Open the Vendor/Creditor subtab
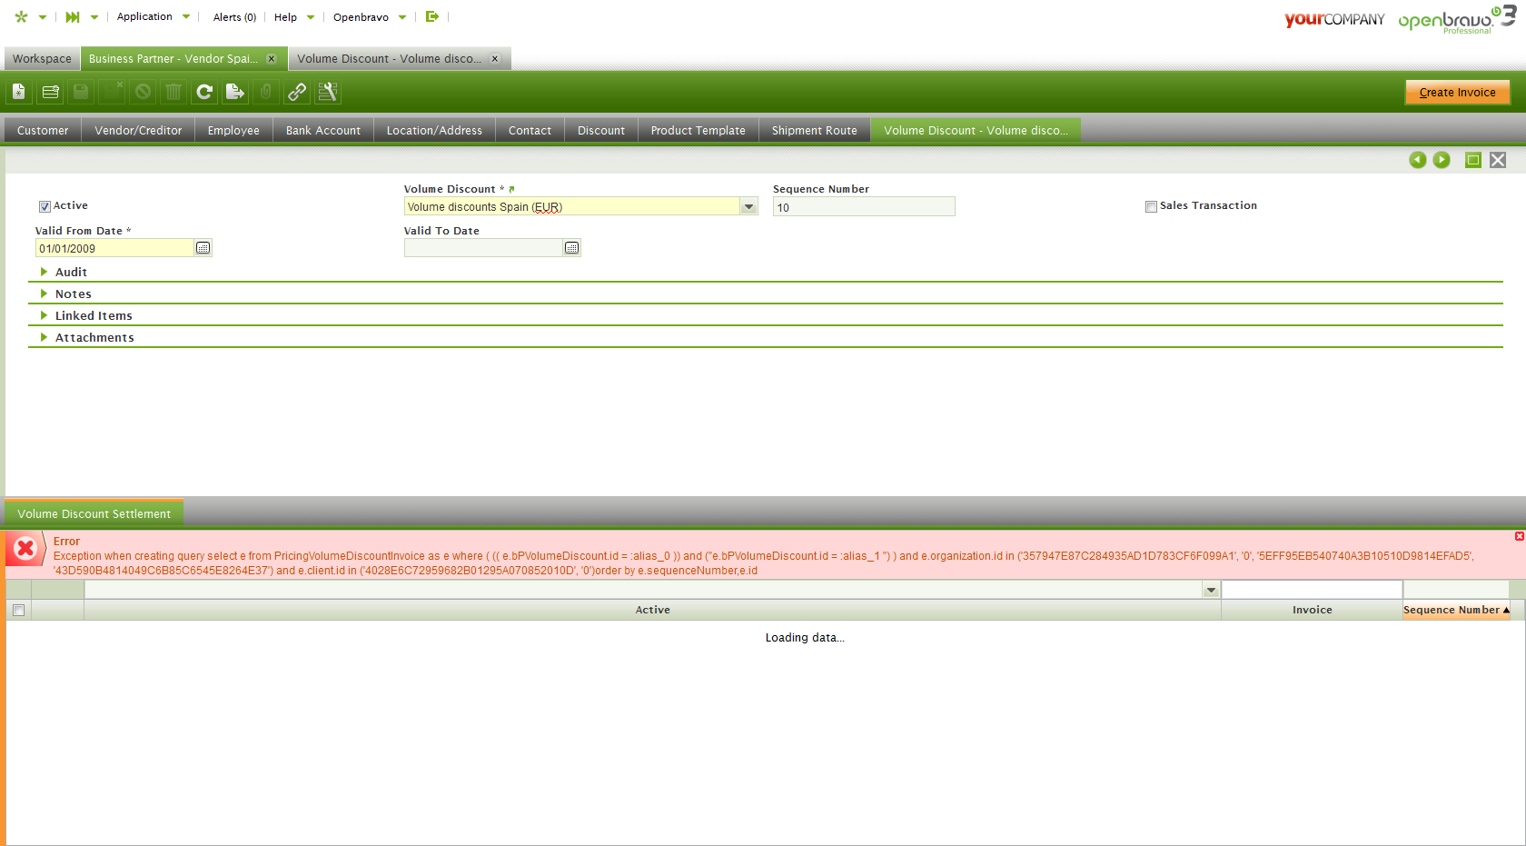 click(138, 131)
